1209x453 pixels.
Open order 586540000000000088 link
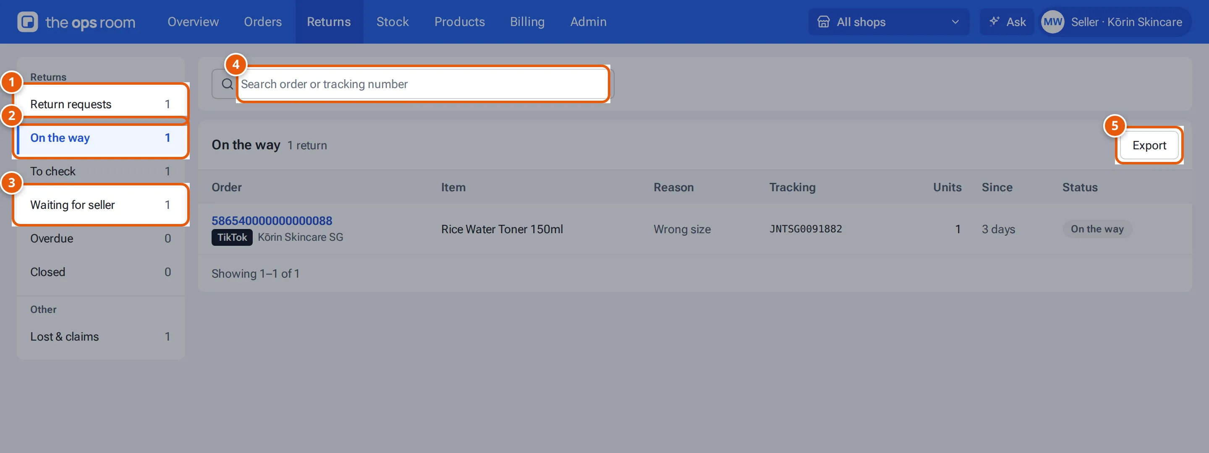(x=272, y=220)
